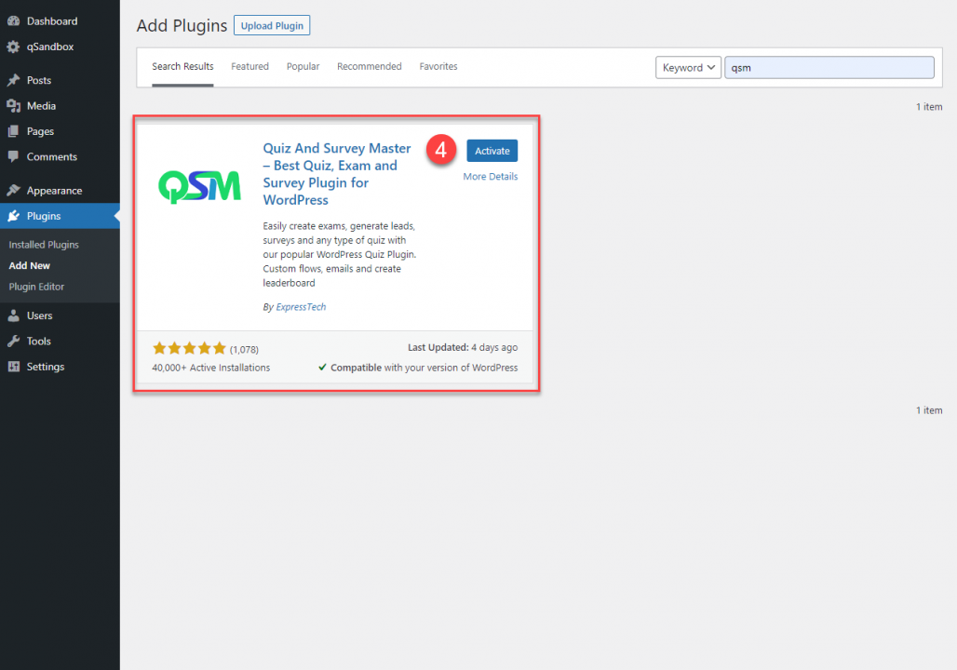Activate the Quiz And Survey Master plugin
The image size is (957, 670).
click(492, 150)
